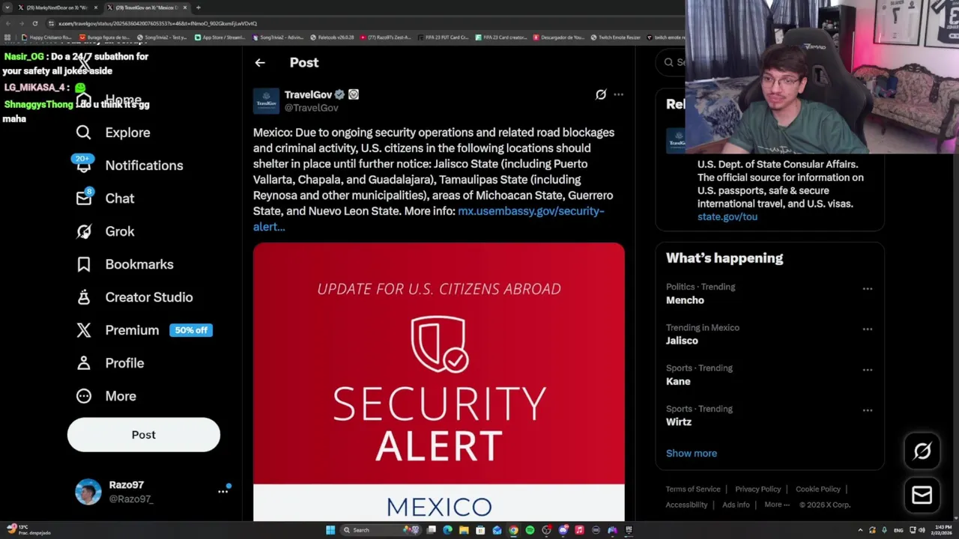Open Privacy Policy footer link
The height and width of the screenshot is (539, 959).
pos(757,490)
